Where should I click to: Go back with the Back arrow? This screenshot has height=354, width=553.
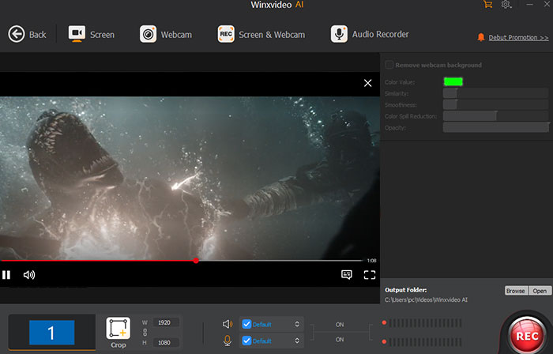27,34
